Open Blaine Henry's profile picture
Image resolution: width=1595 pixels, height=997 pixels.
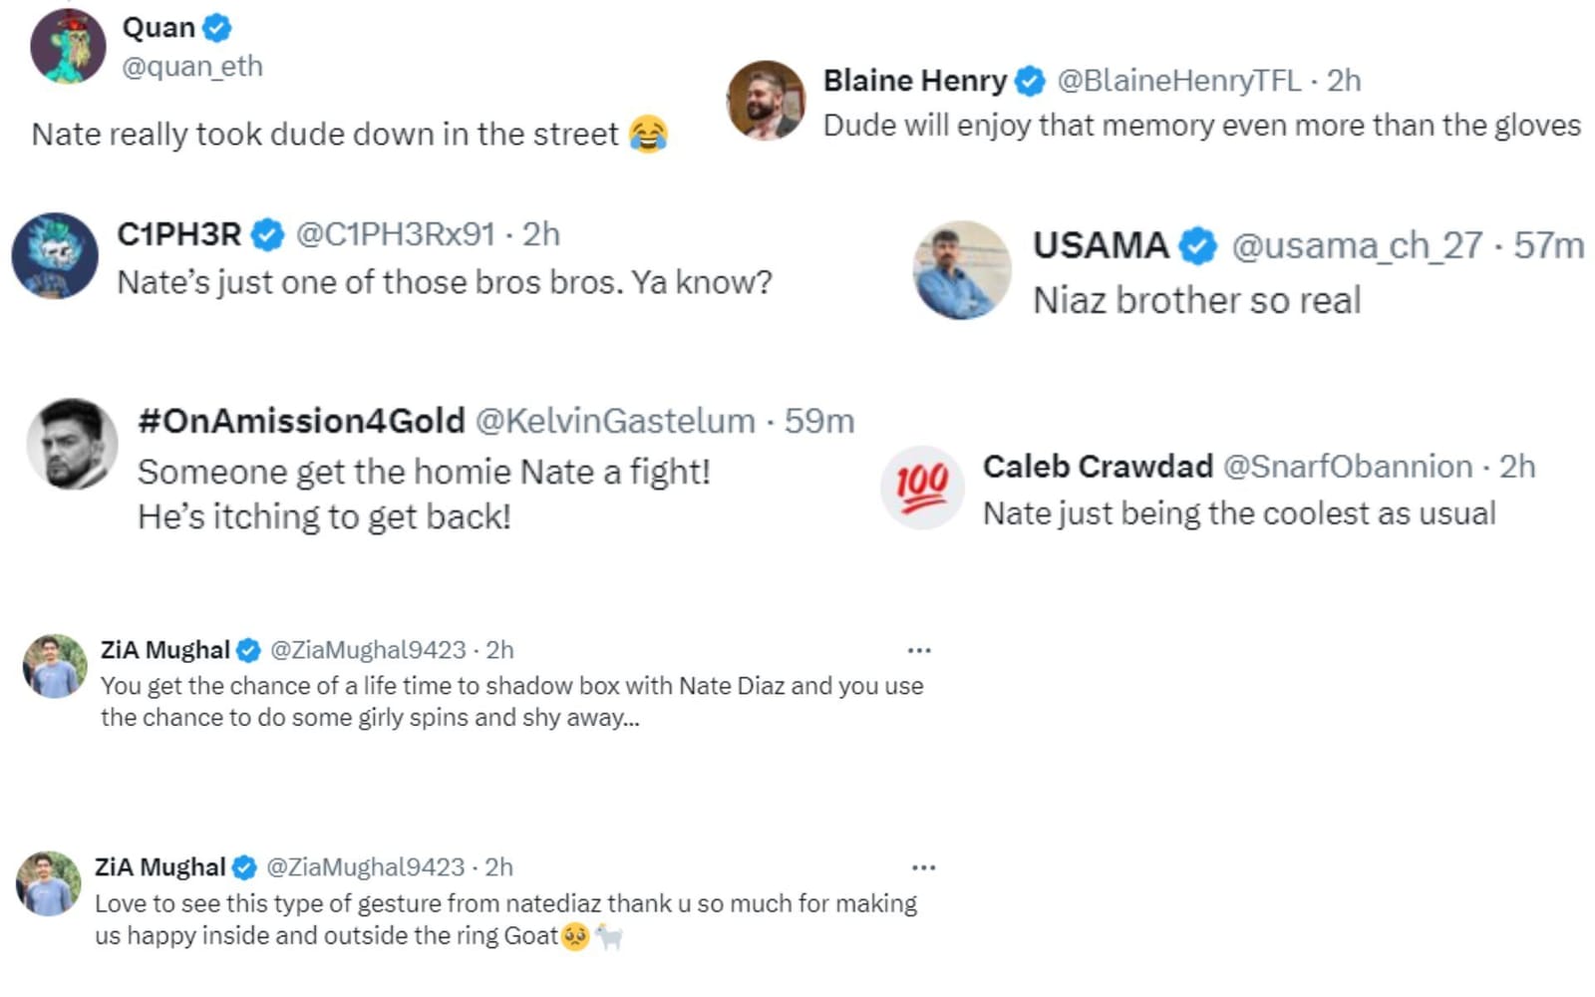coord(766,100)
